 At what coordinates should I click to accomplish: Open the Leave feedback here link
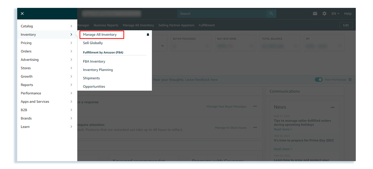[x=201, y=80]
